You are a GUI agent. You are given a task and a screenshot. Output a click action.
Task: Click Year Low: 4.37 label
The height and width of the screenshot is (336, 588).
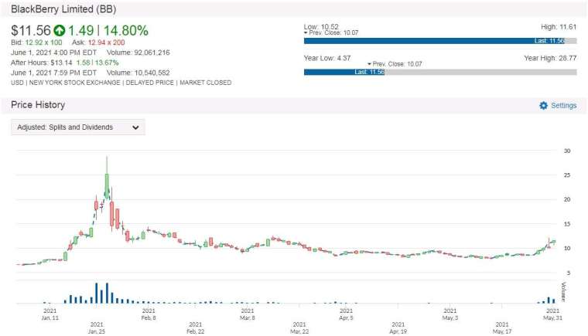pos(327,58)
